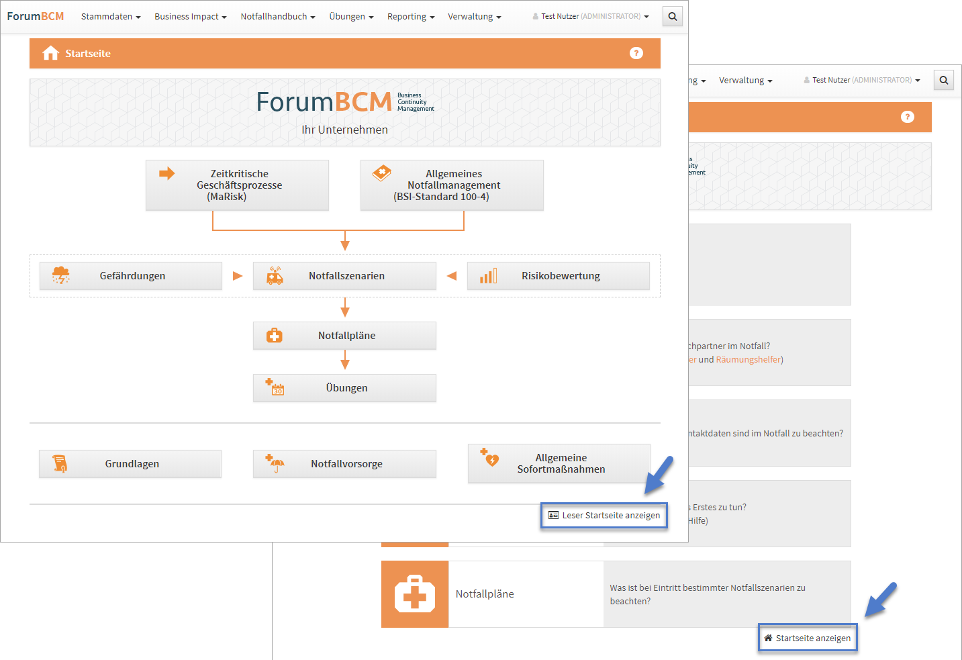This screenshot has height=660, width=962.
Task: Click the ambulance icon of Notfallszenarien
Action: [x=275, y=275]
